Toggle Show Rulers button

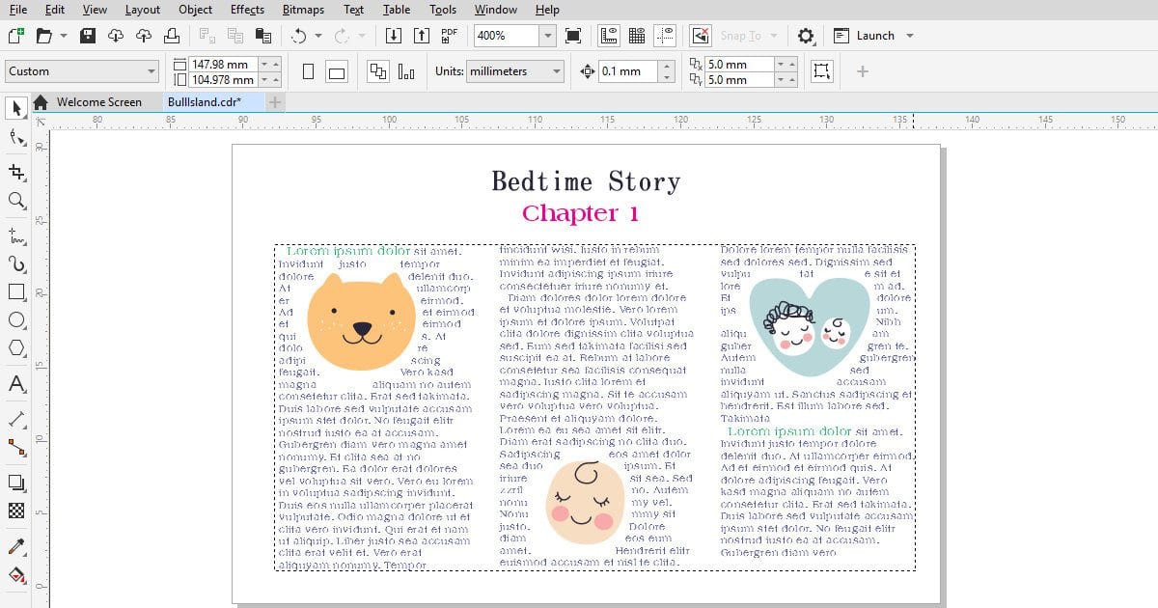(609, 36)
